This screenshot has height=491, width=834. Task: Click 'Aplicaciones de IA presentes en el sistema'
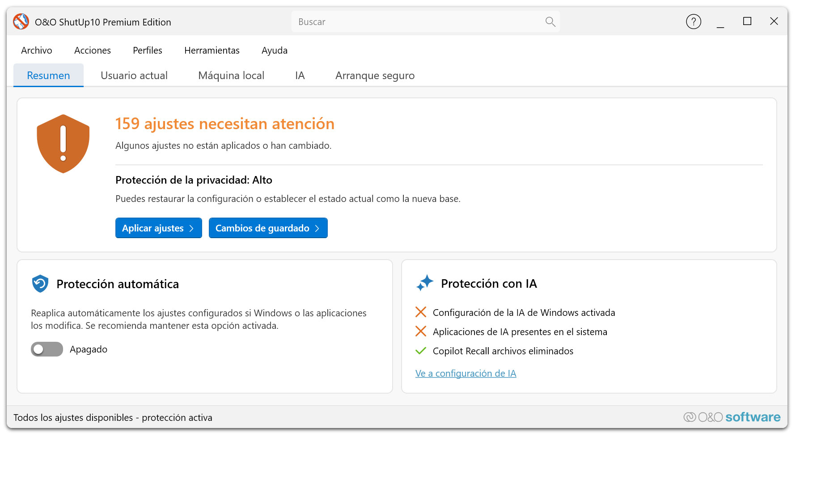tap(520, 332)
